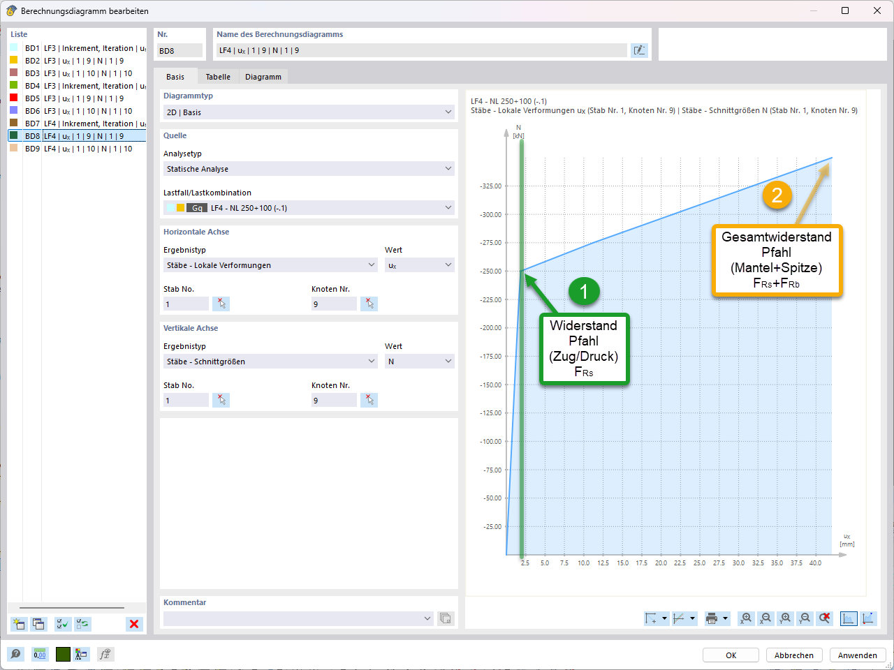Create a new calculation diagram in the list
This screenshot has width=894, height=670.
(x=19, y=624)
